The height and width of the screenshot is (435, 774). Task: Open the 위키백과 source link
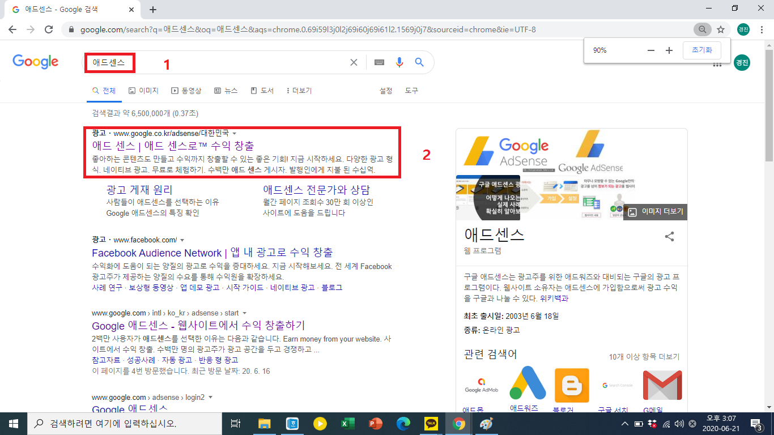click(554, 298)
